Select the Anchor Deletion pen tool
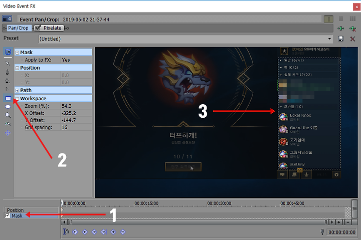This screenshot has height=240, width=361. [x=8, y=81]
